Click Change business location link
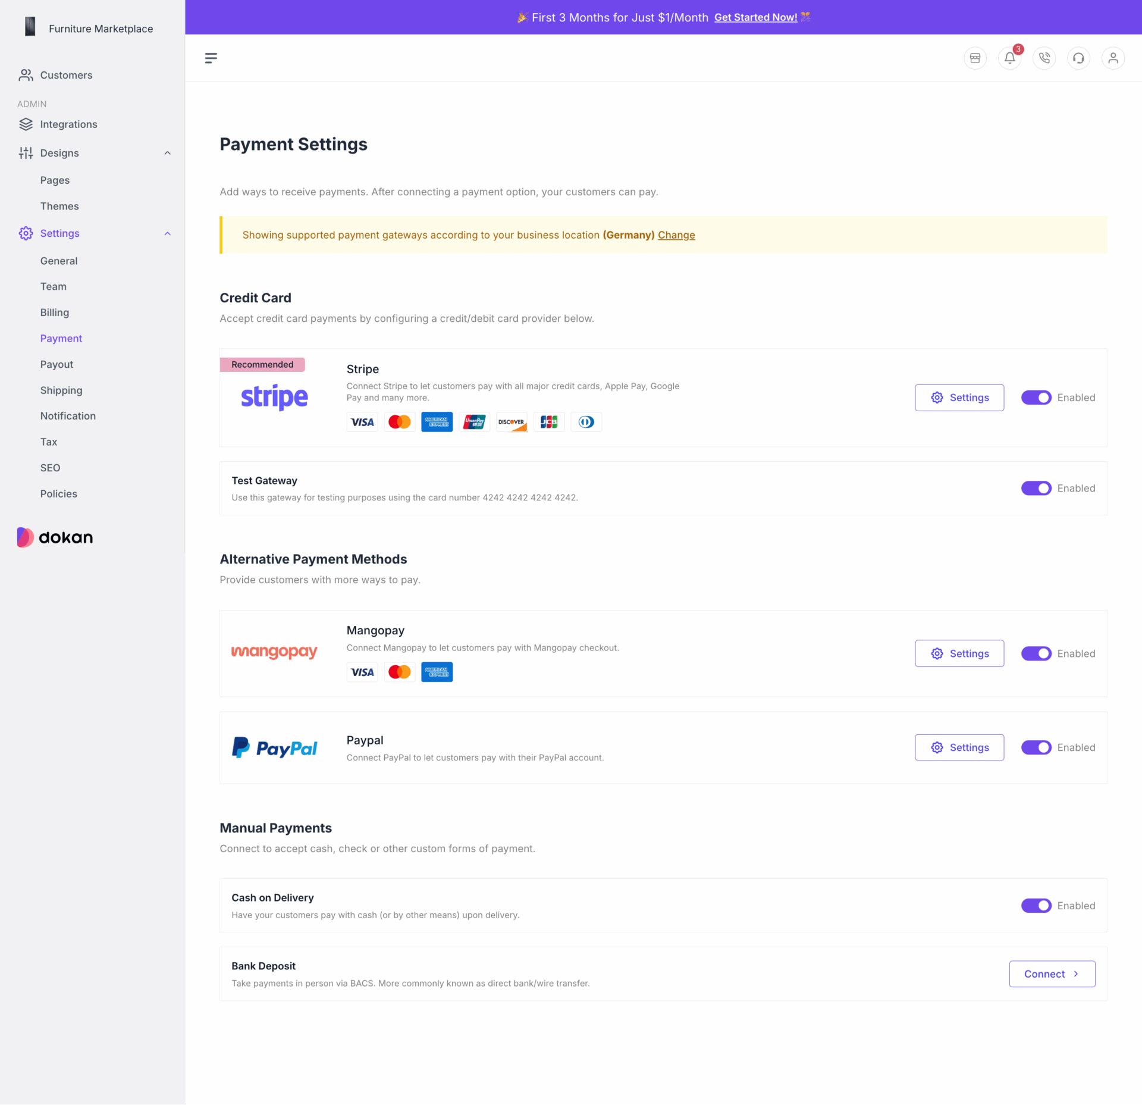The image size is (1142, 1105). point(676,234)
